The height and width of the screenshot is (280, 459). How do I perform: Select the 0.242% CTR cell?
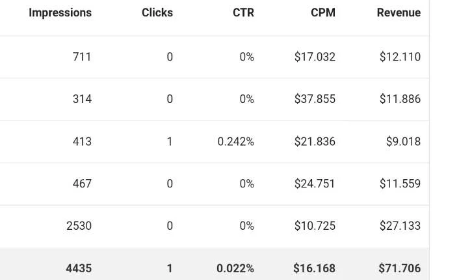[x=235, y=141]
